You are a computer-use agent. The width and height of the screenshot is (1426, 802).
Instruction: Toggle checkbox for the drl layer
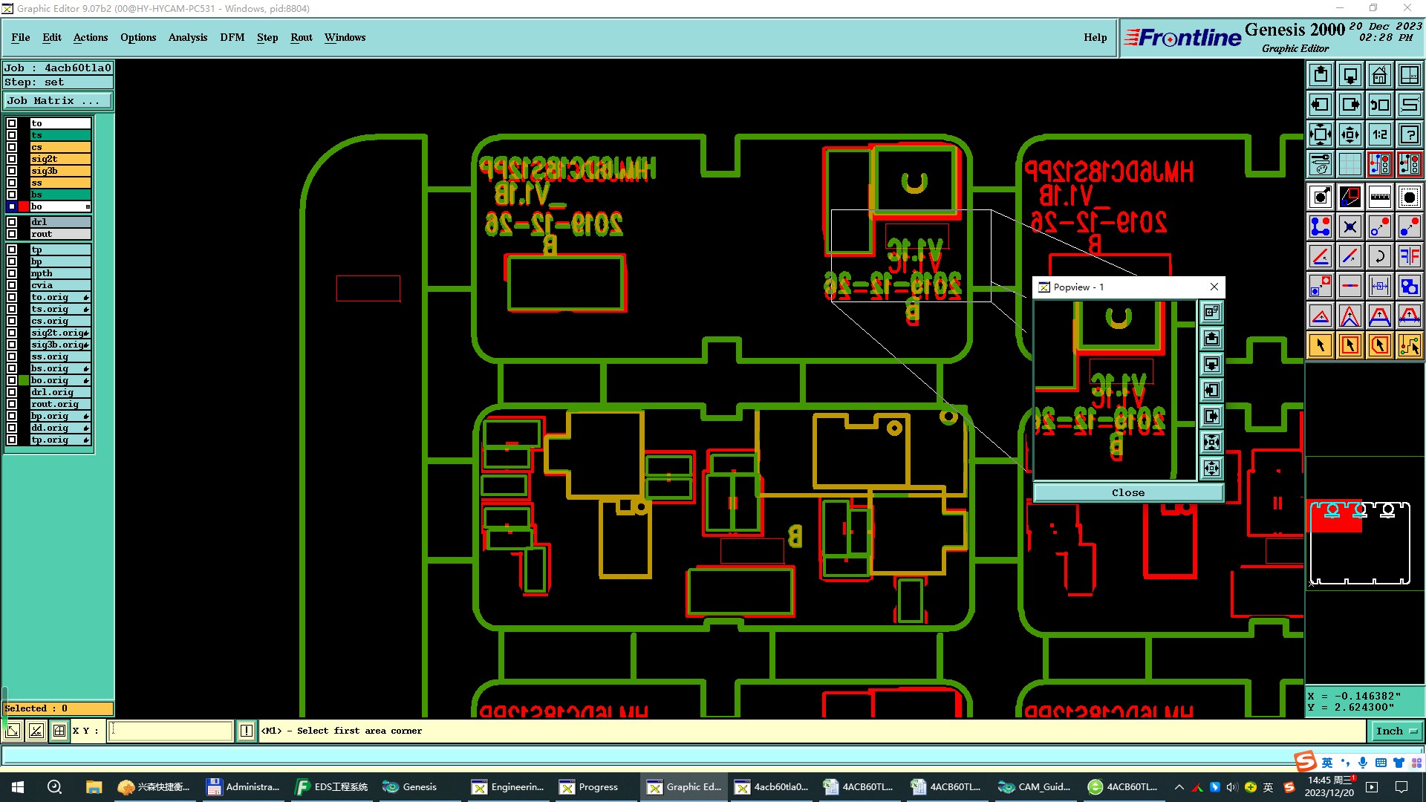tap(12, 222)
